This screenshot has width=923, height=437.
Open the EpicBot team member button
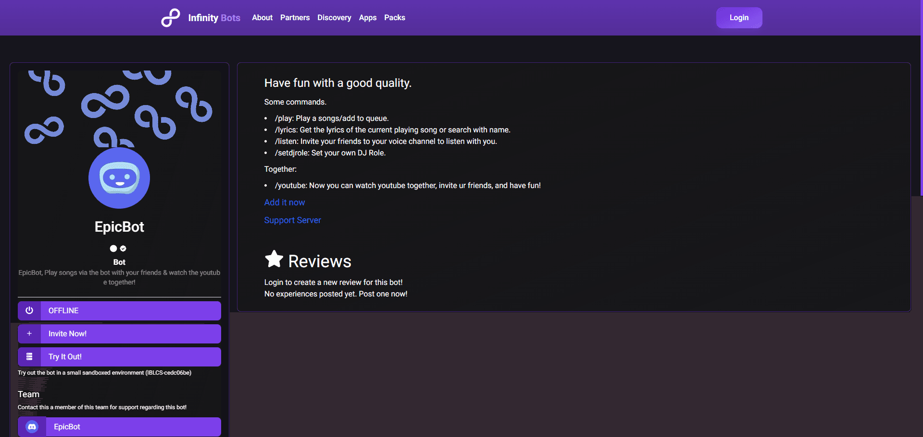click(119, 427)
